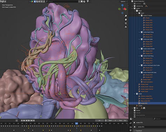This screenshot has width=166, height=132.
Task: Expand the 'camera rig' collection
Action: pyautogui.click(x=132, y=6)
